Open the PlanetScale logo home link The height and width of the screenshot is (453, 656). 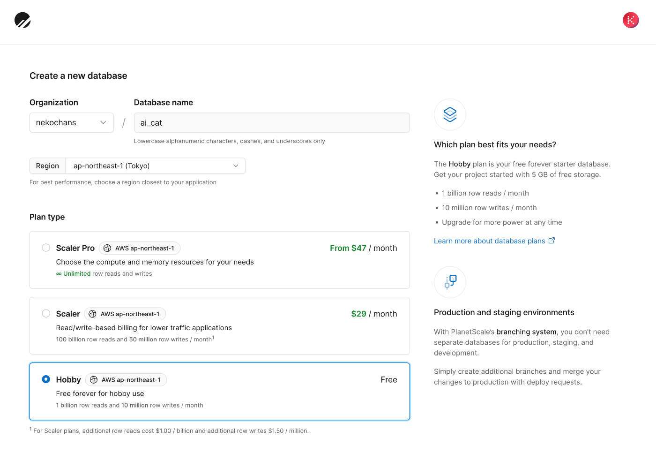tap(22, 20)
